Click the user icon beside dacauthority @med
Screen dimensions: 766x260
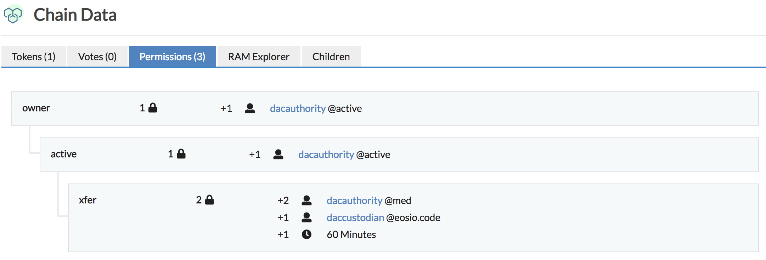point(306,200)
